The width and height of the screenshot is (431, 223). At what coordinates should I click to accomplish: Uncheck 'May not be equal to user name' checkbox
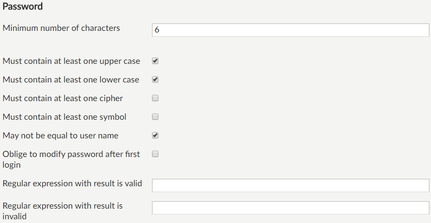pos(155,135)
